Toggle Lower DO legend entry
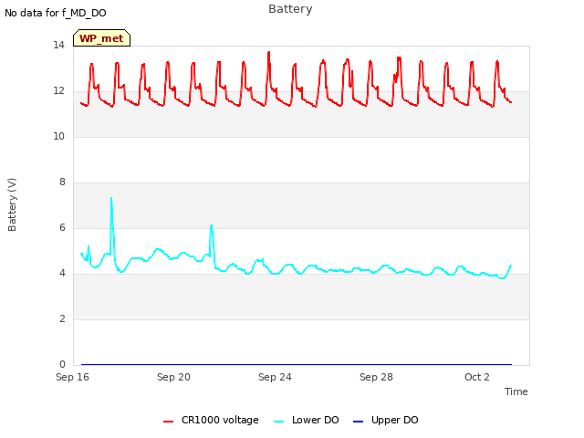The width and height of the screenshot is (584, 438). 307,420
